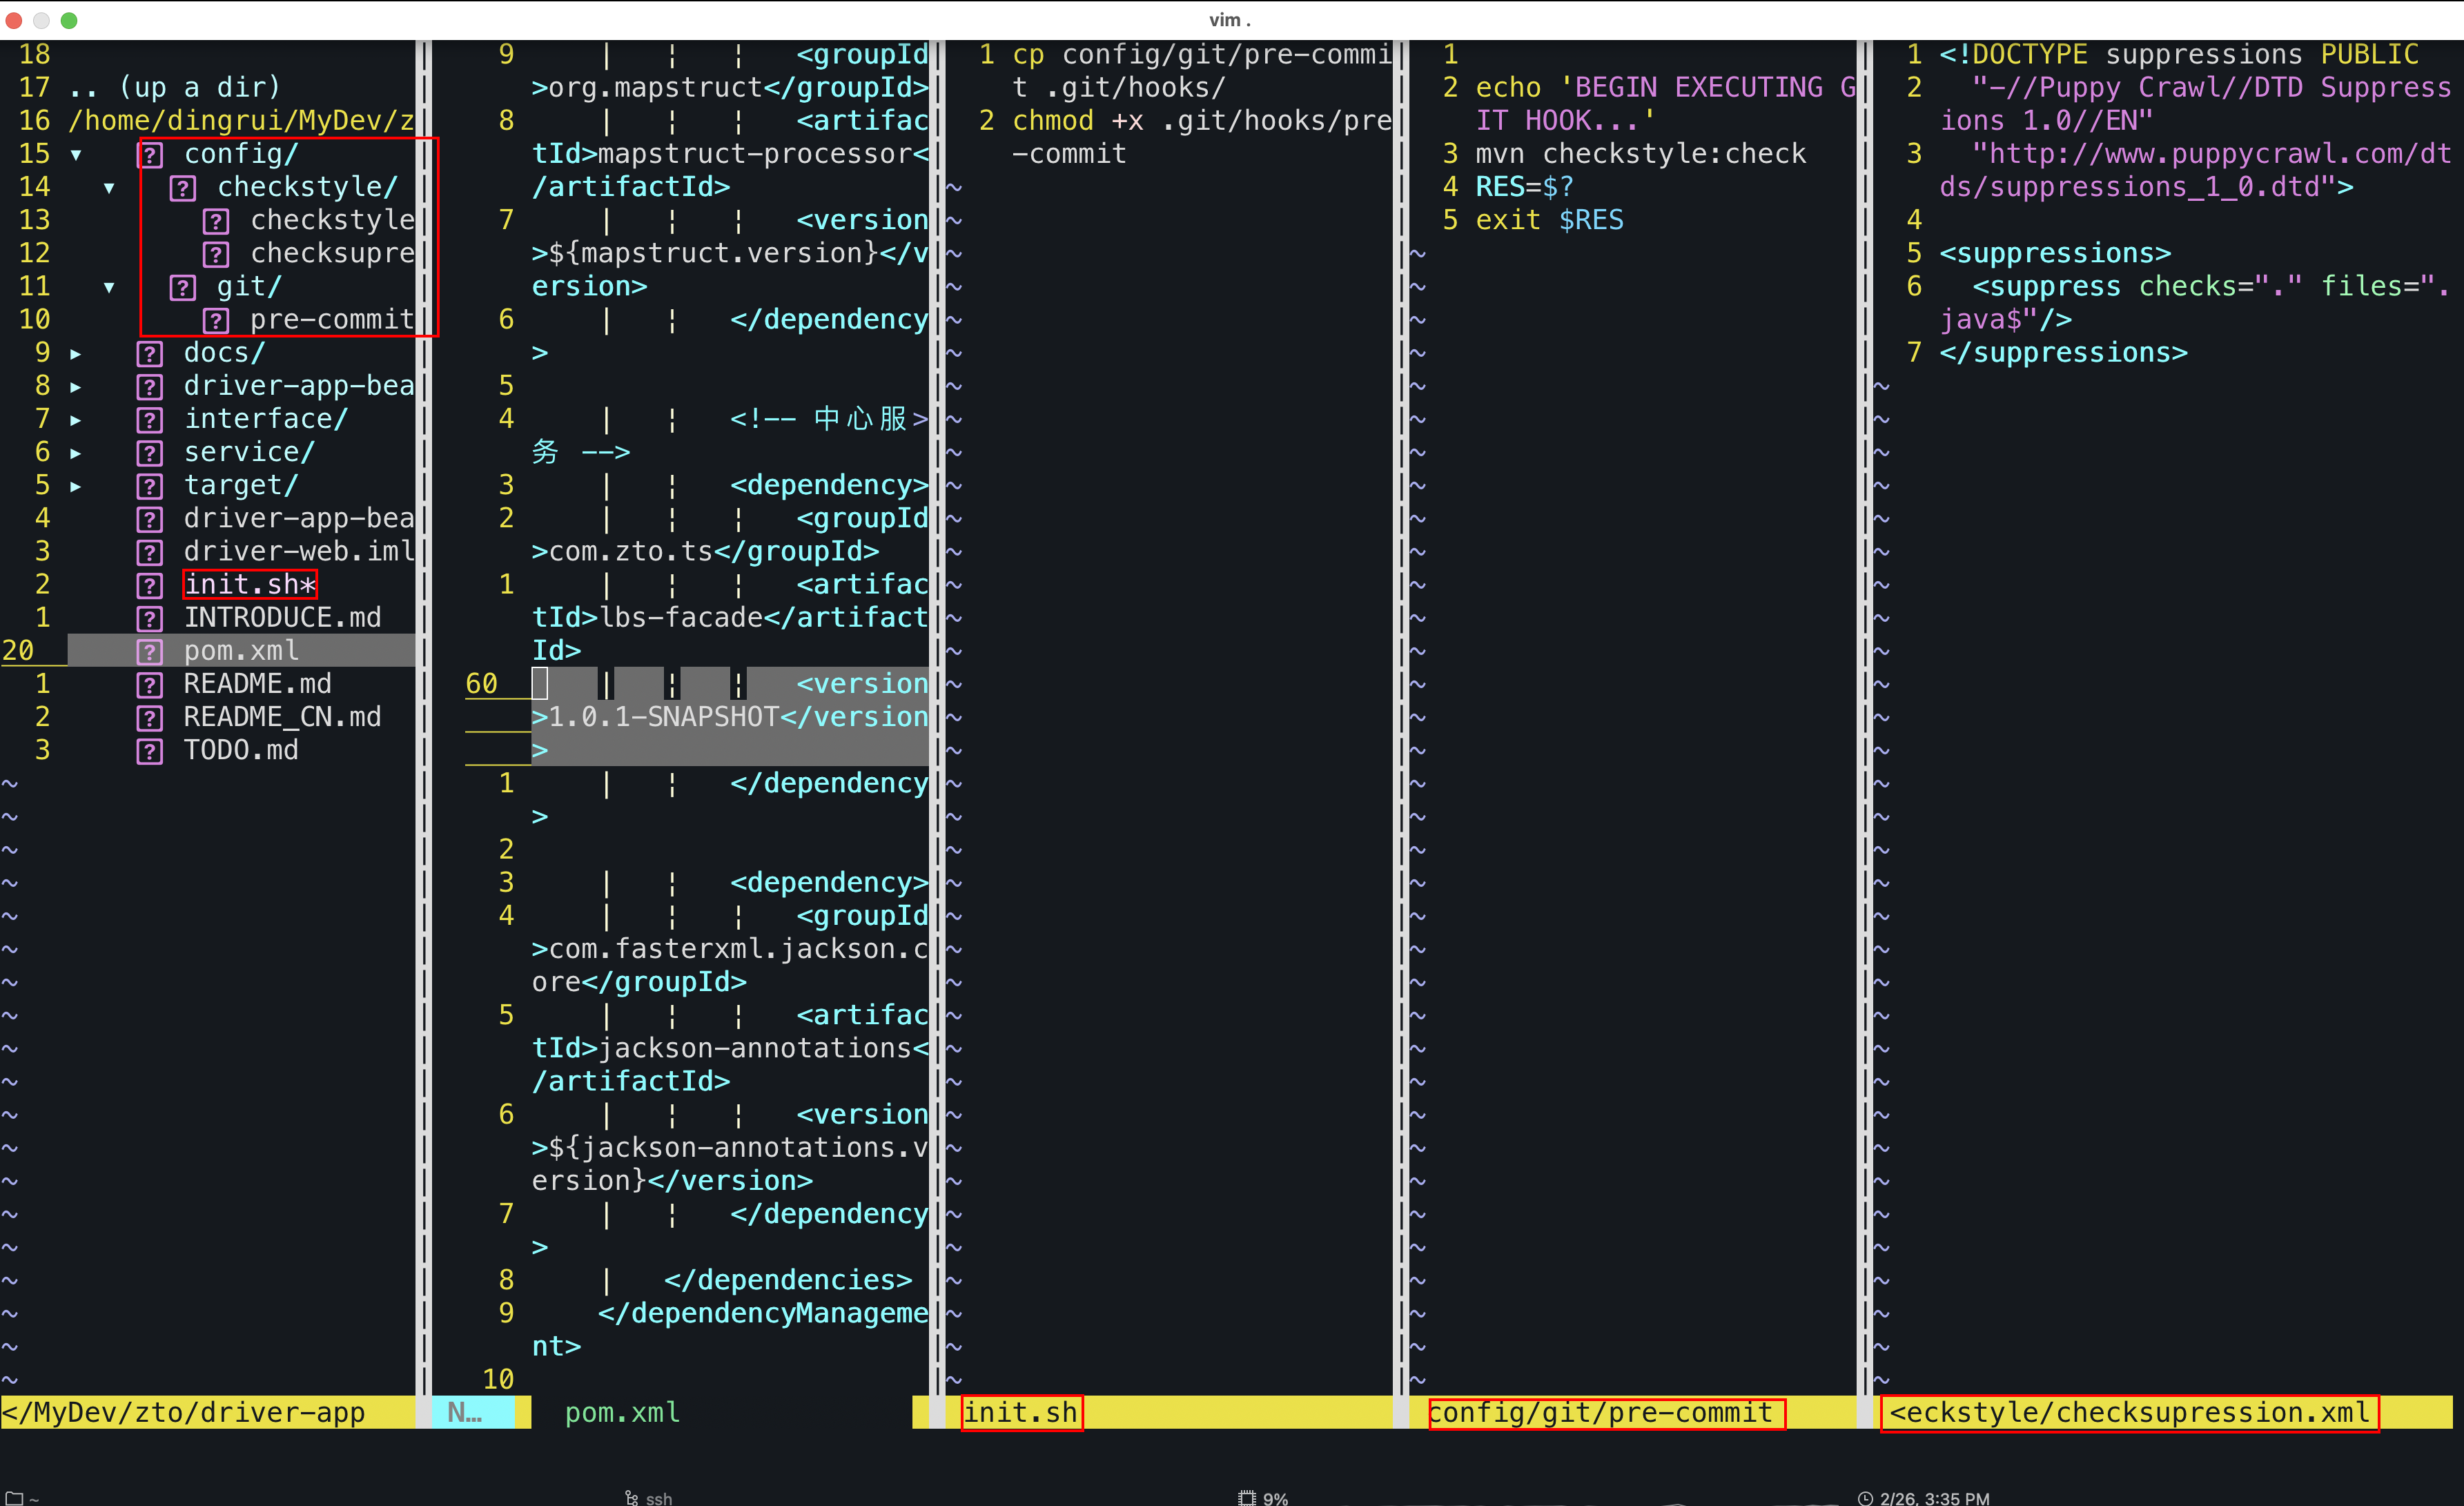The image size is (2464, 1506).
Task: Collapse the checkstyle/ folder arrow
Action: (108, 188)
